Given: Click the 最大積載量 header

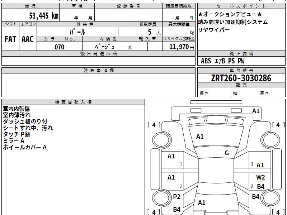Looking at the screenshot, I should pos(179,24).
